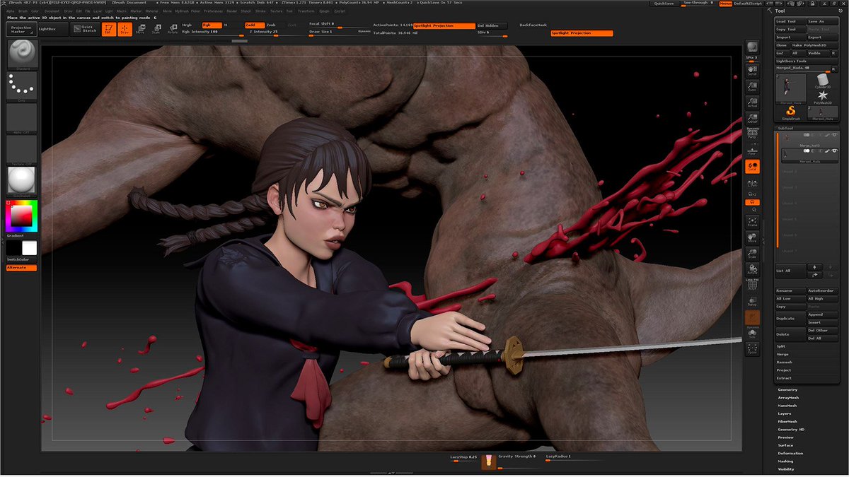The width and height of the screenshot is (849, 477).
Task: Toggle L.Sym local symmetry button
Action: coord(753,182)
